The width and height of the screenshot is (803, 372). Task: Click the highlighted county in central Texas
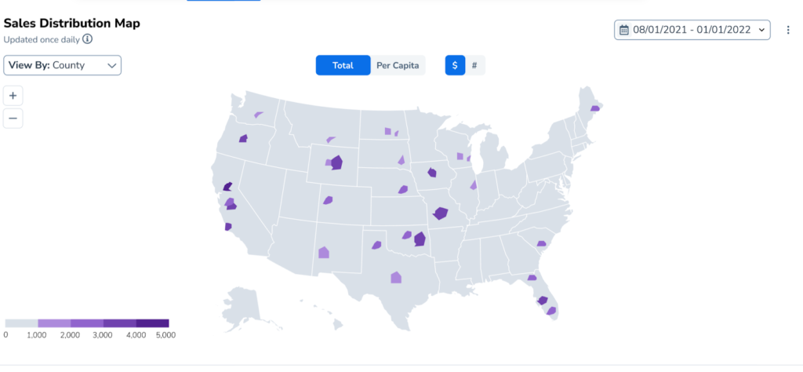click(396, 276)
